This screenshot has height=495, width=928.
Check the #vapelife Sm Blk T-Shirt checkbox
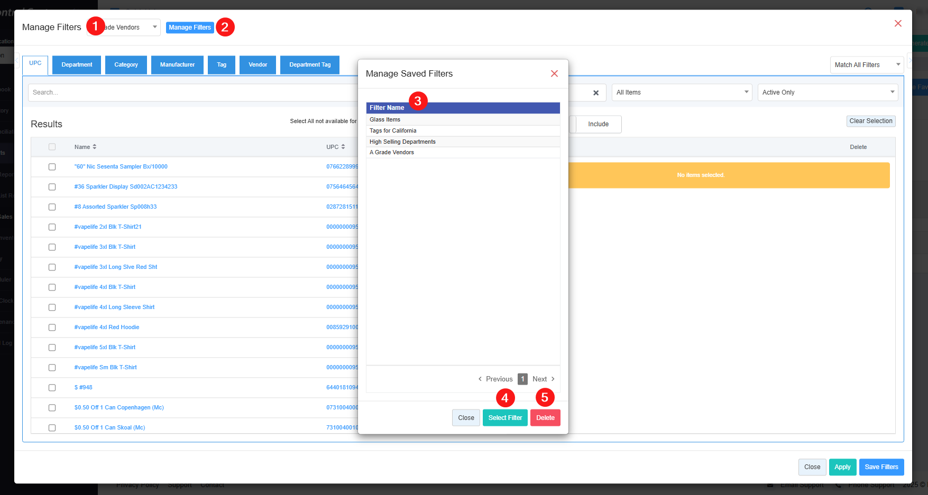[x=52, y=368]
